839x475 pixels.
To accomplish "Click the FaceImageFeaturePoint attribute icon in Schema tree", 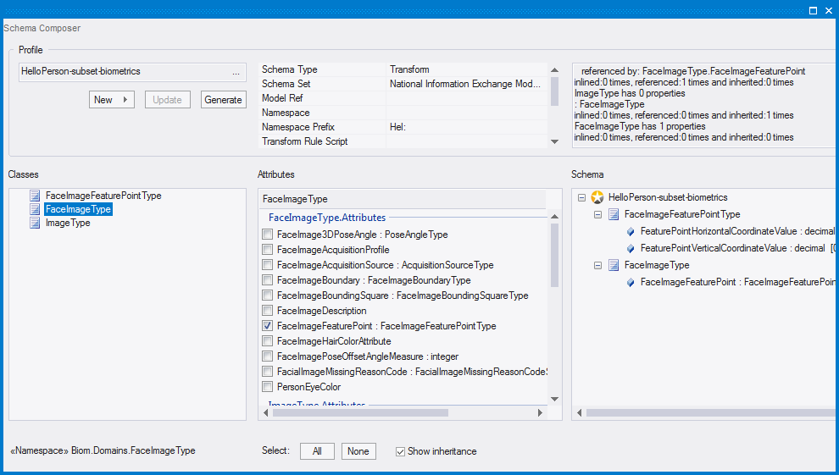I will (630, 282).
